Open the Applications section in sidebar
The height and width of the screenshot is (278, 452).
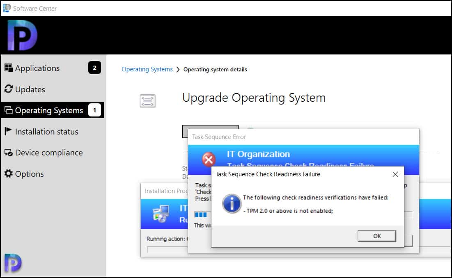pos(53,68)
